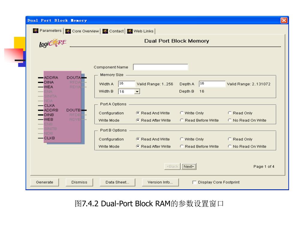Open the Version Info... button
This screenshot has height=230, width=307.
(x=160, y=182)
